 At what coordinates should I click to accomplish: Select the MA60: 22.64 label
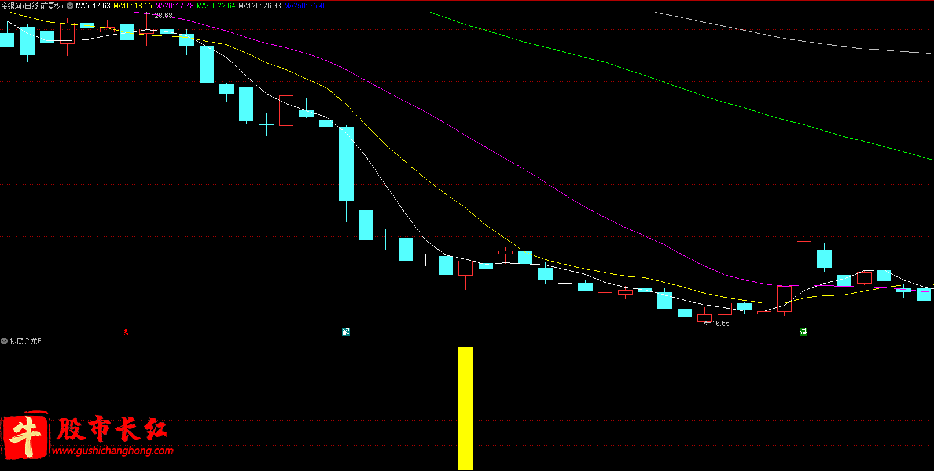tap(216, 6)
